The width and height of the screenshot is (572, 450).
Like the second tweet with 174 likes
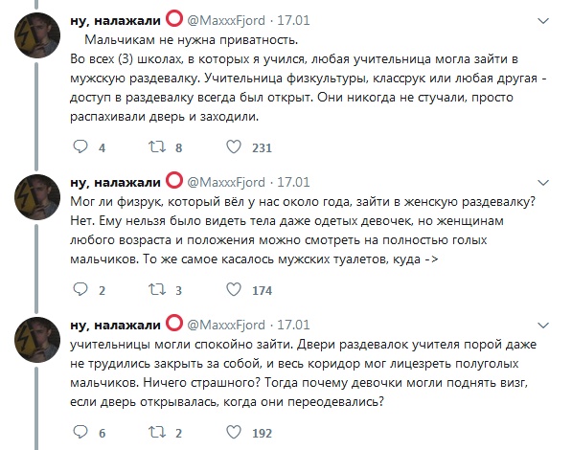pyautogui.click(x=234, y=289)
